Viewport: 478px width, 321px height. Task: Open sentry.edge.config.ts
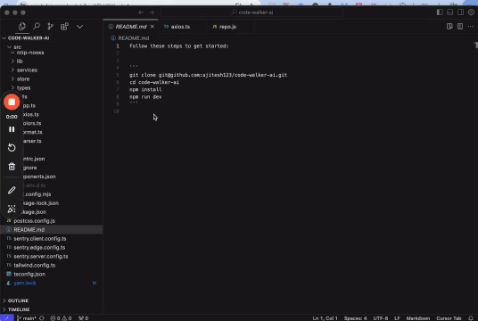[51, 248]
